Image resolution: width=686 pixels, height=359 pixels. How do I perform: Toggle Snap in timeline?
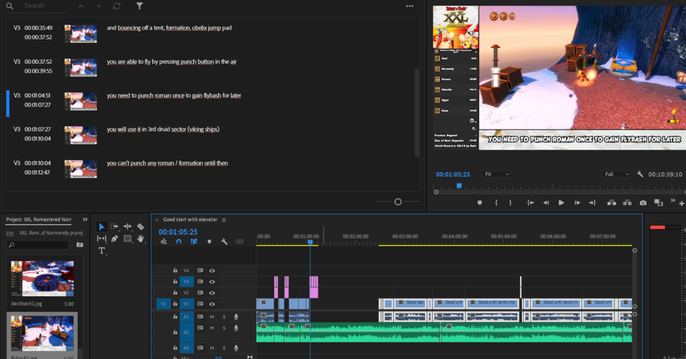coord(178,241)
